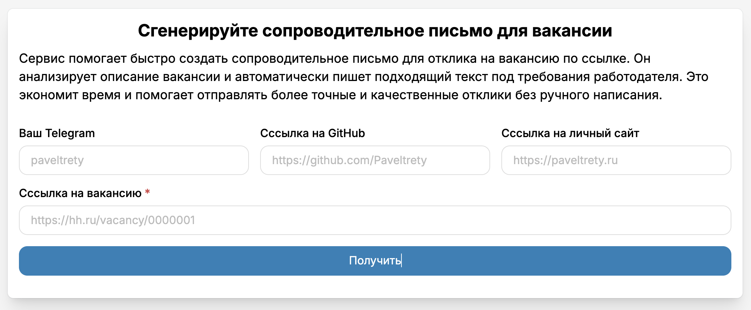The width and height of the screenshot is (751, 310).
Task: Focus the vacancy link input field
Action: pyautogui.click(x=375, y=220)
